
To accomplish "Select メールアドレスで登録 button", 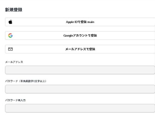I will pos(80,49).
